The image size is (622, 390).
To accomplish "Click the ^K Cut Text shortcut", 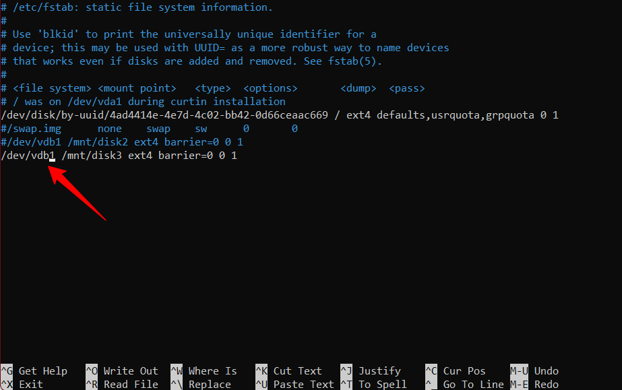I will tap(289, 371).
